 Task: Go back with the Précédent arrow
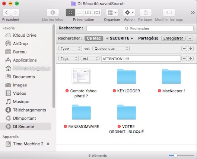[x=7, y=12]
